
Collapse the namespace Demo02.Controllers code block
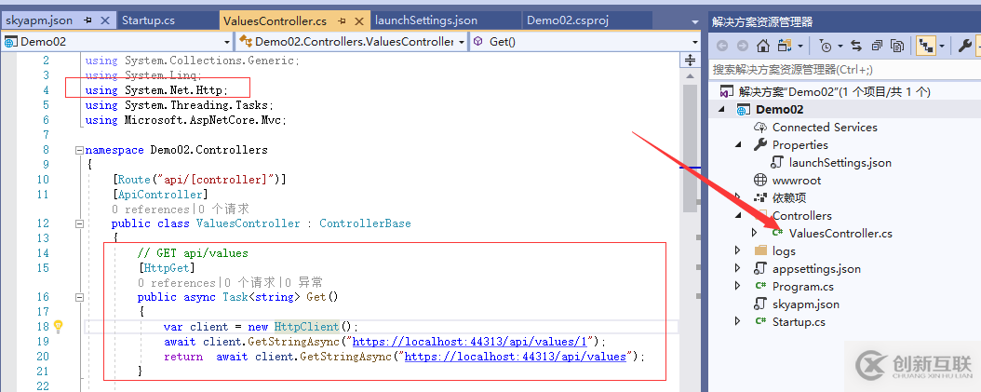coord(78,150)
